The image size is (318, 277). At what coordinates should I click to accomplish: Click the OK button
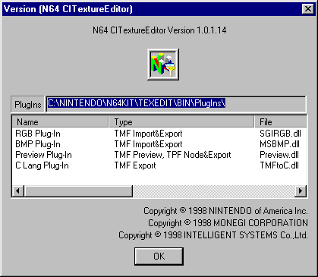159,257
